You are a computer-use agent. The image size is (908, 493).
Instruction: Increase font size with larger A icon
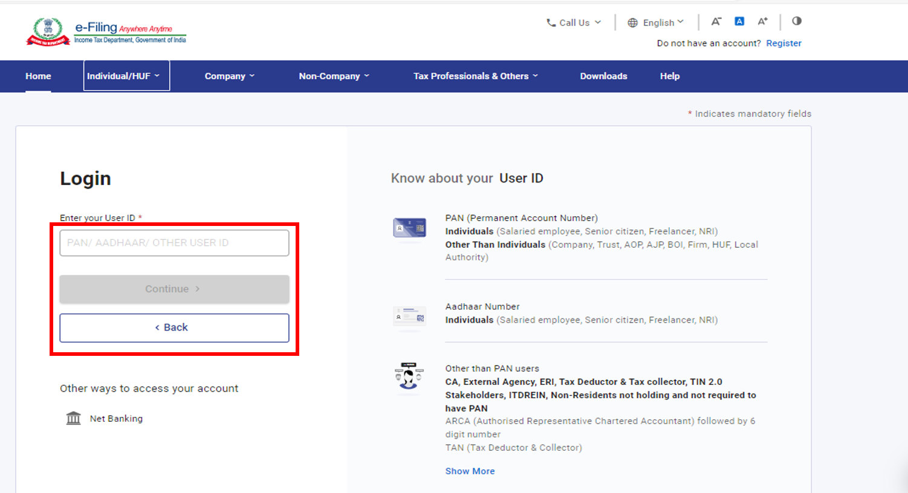click(762, 22)
